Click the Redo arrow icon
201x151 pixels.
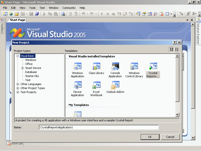[x=92, y=14]
